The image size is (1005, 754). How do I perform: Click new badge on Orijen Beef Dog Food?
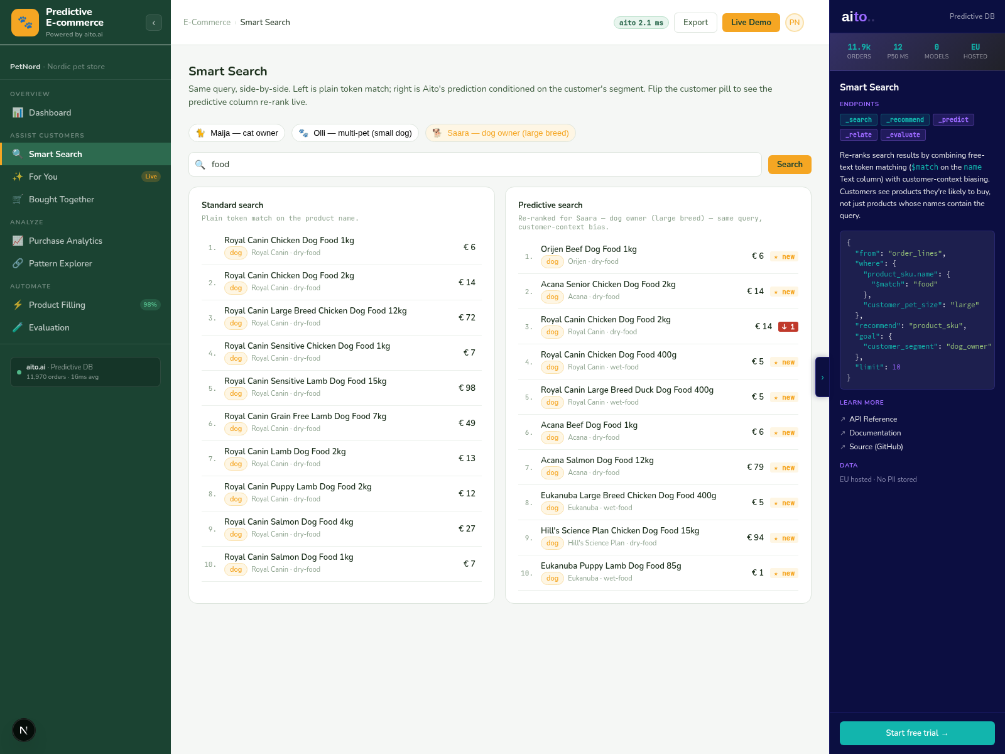click(785, 256)
